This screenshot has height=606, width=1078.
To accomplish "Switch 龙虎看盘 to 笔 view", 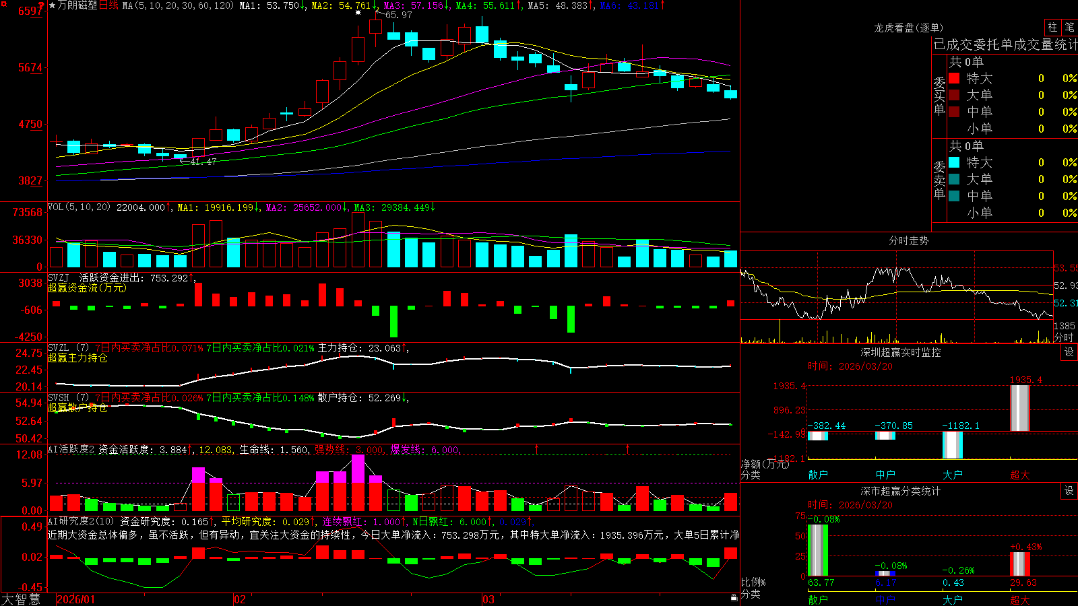I will [1069, 27].
